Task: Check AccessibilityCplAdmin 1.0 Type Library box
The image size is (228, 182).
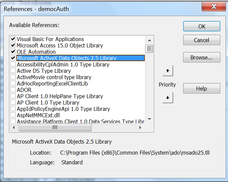Action: 13,64
